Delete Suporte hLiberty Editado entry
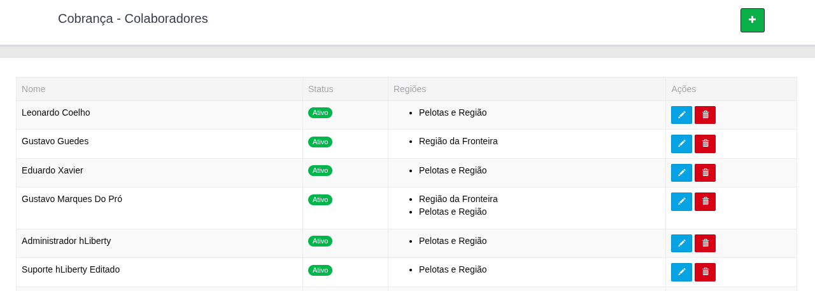Viewport: 815px width, 291px height. click(705, 272)
